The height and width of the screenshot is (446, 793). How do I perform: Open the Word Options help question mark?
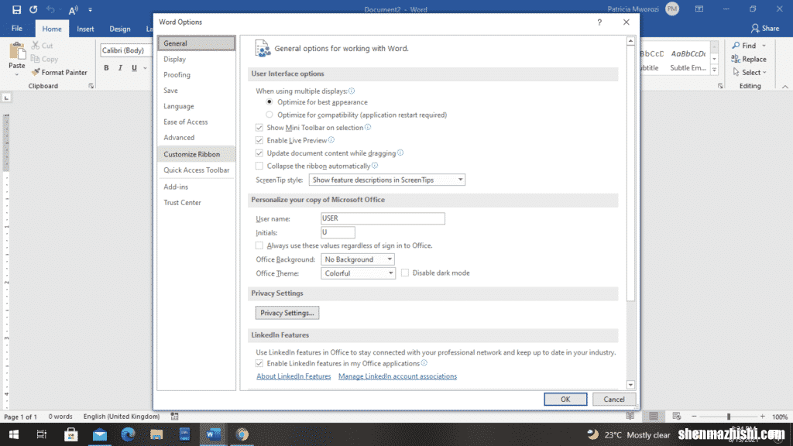pos(599,22)
